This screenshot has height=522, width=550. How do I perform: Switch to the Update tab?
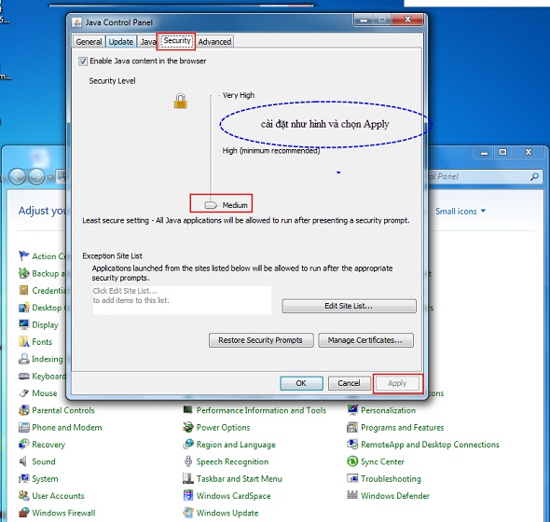point(120,42)
